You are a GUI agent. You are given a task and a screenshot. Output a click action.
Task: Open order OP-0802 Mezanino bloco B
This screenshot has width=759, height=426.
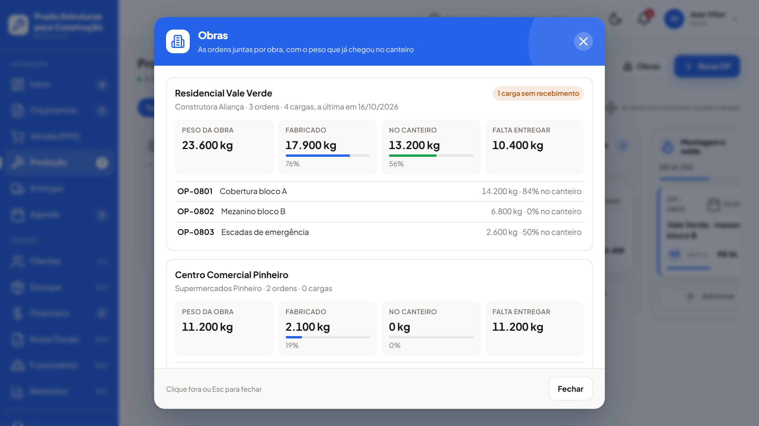(x=379, y=212)
